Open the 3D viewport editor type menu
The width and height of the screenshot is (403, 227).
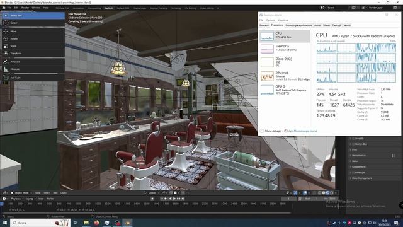(x=5, y=193)
